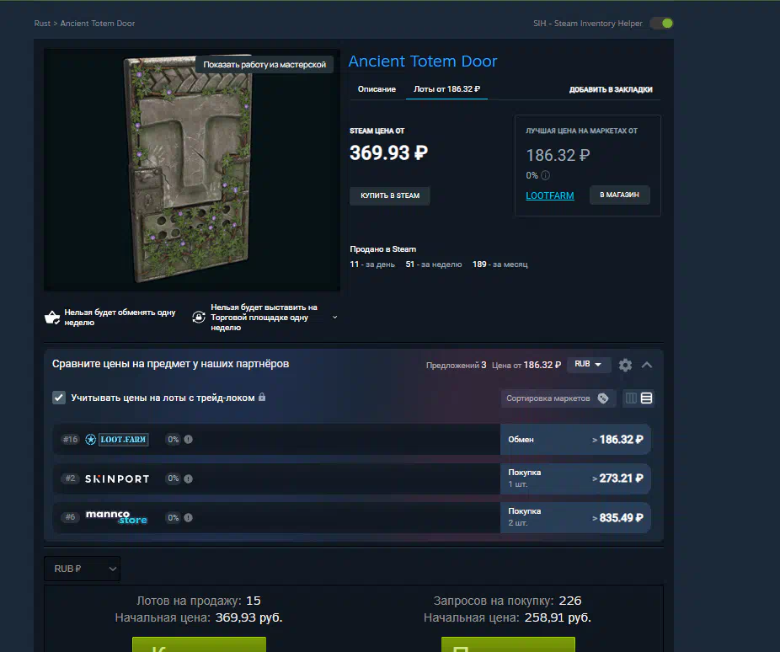Click the market listing lock icon

pos(199,317)
